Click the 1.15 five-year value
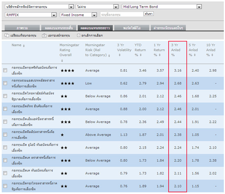Image resolution: width=225 pixels, height=194 pixels. coord(195,186)
